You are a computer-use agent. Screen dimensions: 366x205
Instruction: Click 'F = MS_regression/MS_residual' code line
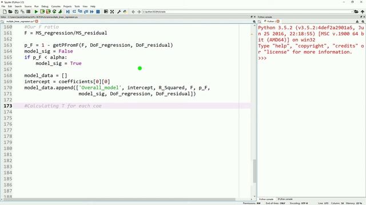point(66,33)
